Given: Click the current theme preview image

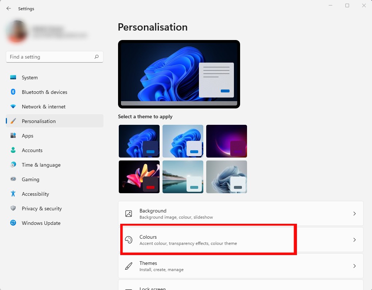Looking at the screenshot, I should tap(179, 74).
